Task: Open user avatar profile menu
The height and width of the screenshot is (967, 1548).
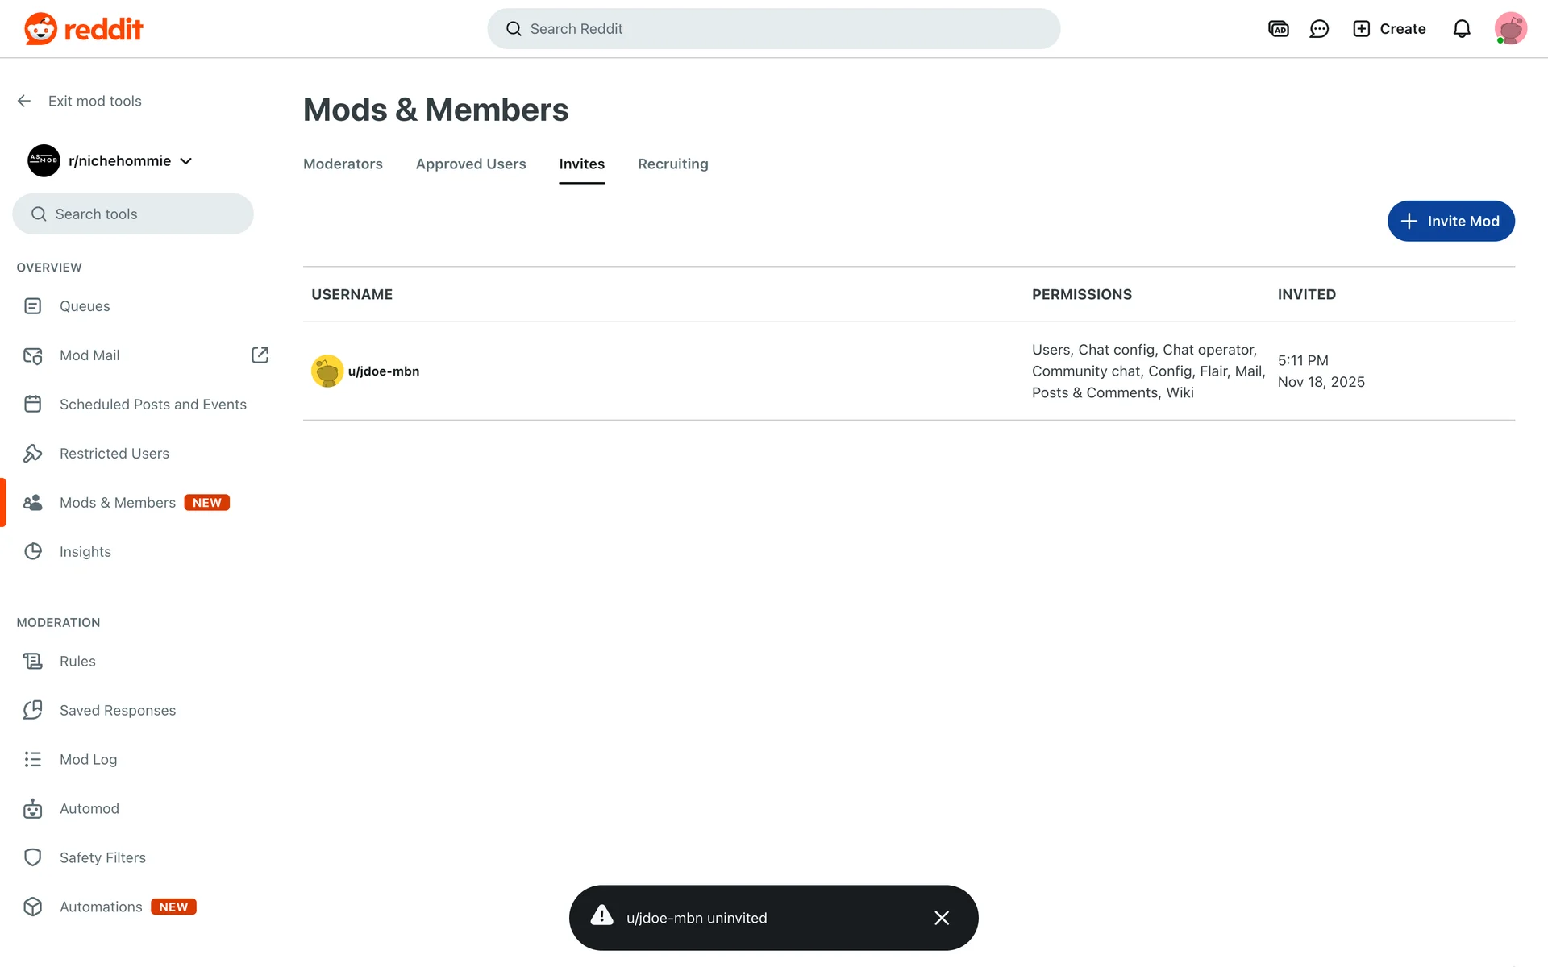Action: coord(1510,29)
